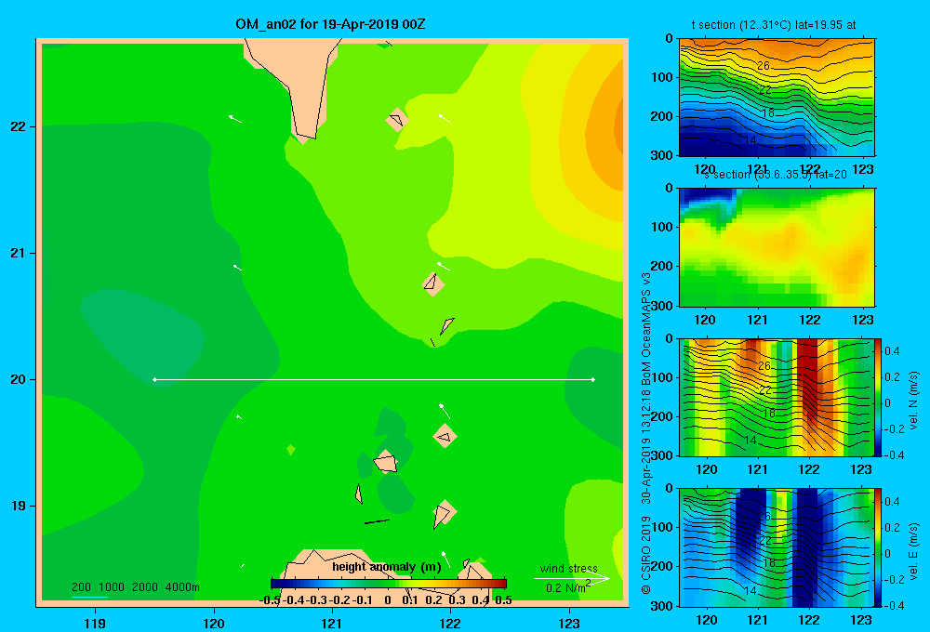Open the salinity section panel
The image size is (930, 632).
click(x=777, y=247)
